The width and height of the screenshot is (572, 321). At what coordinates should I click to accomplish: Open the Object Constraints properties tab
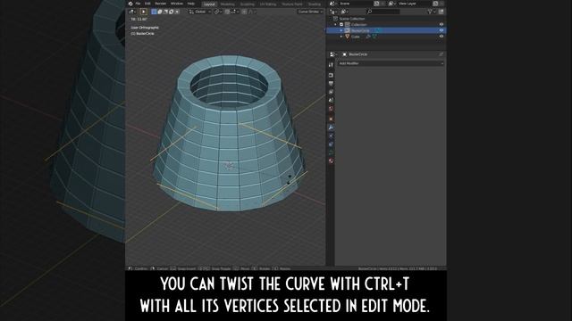[x=331, y=144]
